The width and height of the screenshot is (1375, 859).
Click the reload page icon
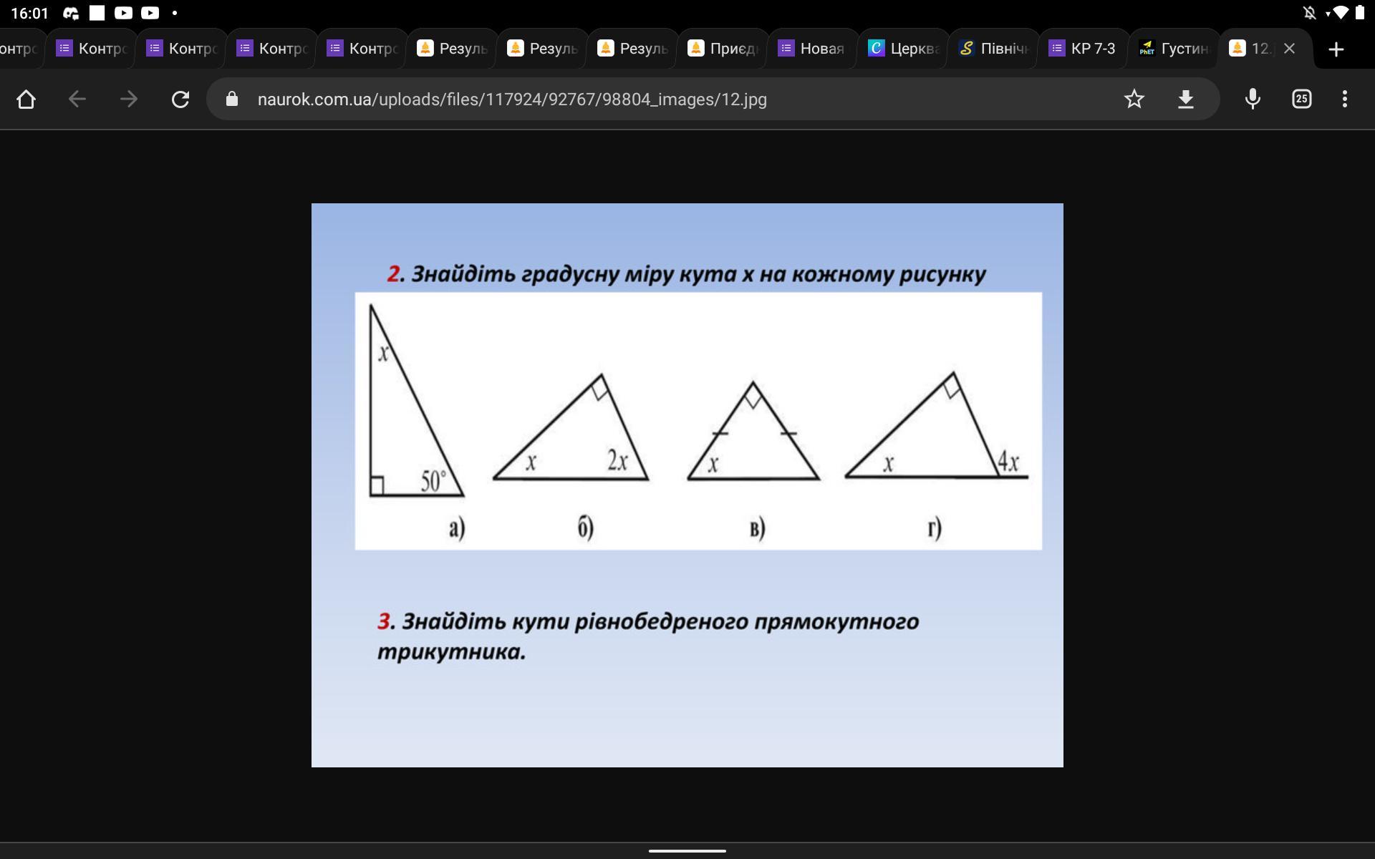coord(180,99)
